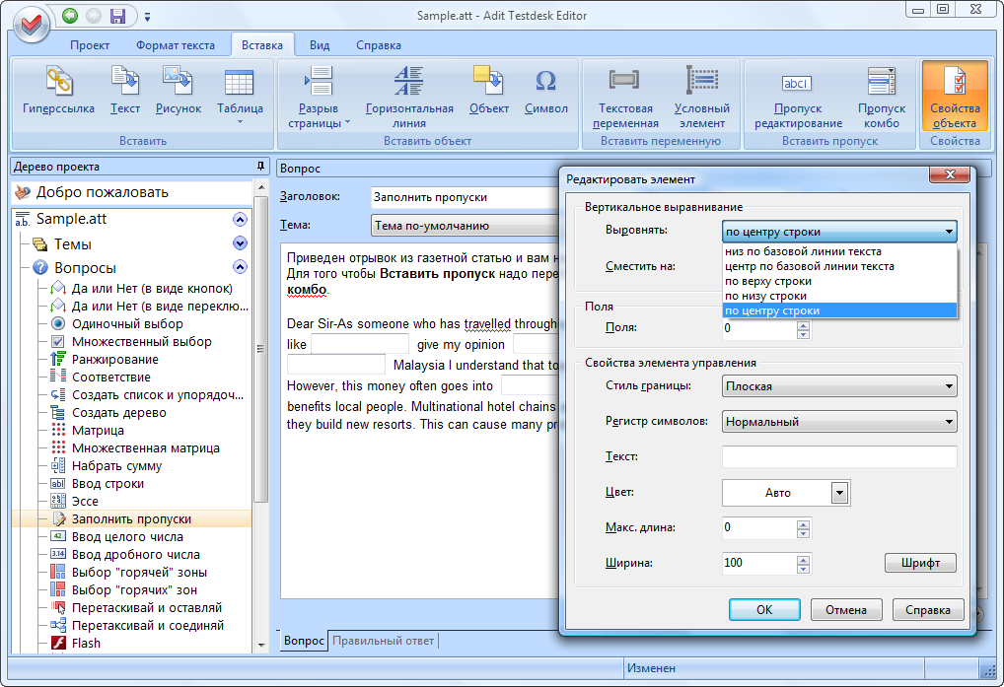The height and width of the screenshot is (687, 1004).
Task: Select the Вопрос bottom tab
Action: [304, 641]
